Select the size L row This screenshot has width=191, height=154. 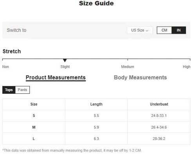[x=96, y=138]
